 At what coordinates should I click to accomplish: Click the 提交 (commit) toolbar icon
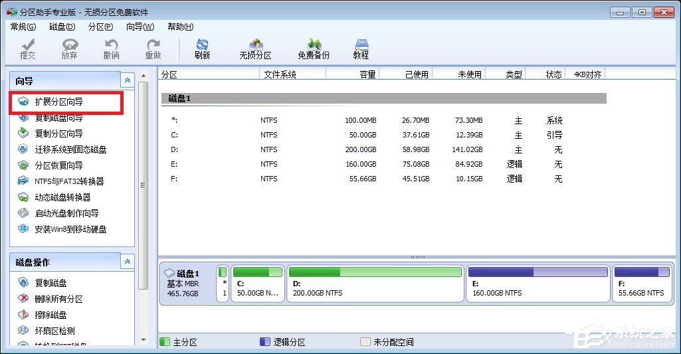28,48
